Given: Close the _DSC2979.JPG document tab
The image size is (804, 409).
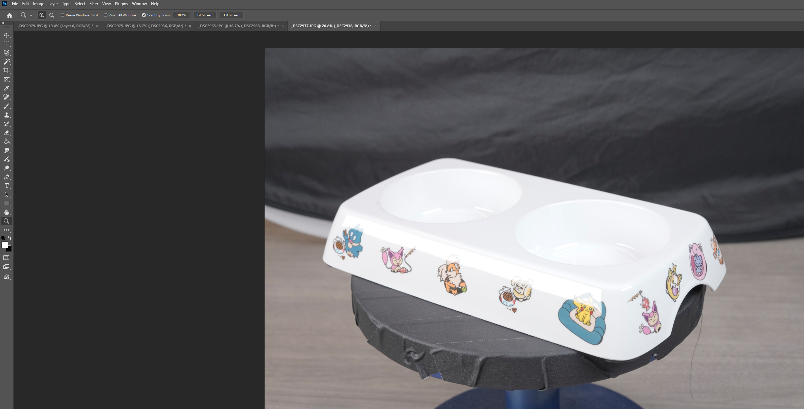Looking at the screenshot, I should pyautogui.click(x=97, y=26).
